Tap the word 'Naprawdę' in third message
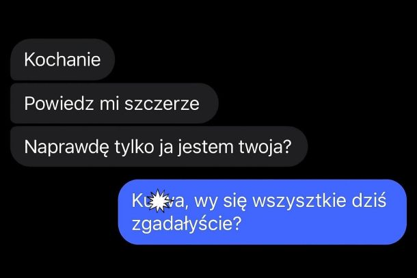Screen dimensions: 417x278 (66, 147)
